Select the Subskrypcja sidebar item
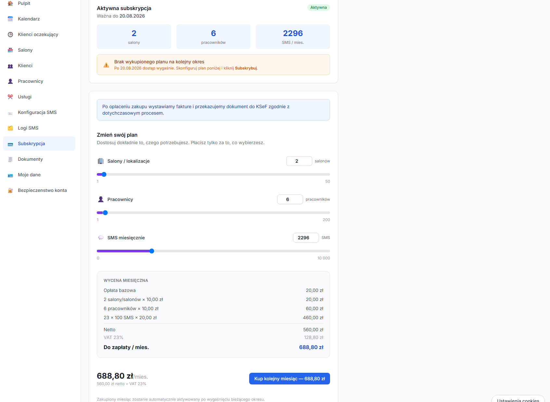 (39, 144)
